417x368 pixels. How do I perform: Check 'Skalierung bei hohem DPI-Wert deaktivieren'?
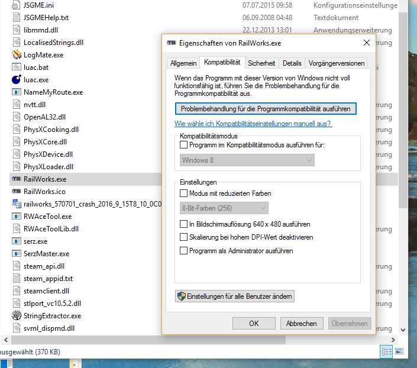click(183, 237)
